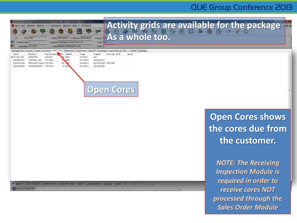The height and width of the screenshot is (223, 297).
Task: Click the Edit button in bottom toolbar
Action: pyautogui.click(x=36, y=184)
